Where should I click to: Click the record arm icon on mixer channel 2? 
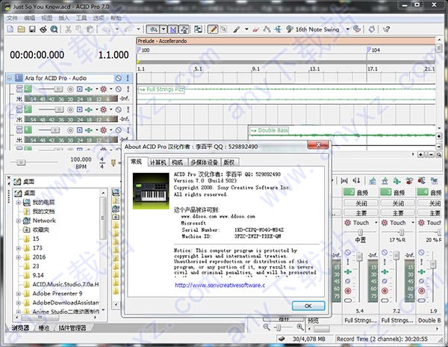(x=348, y=291)
